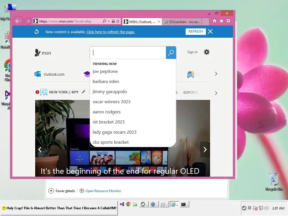Click the rain weather icon

tap(44, 92)
